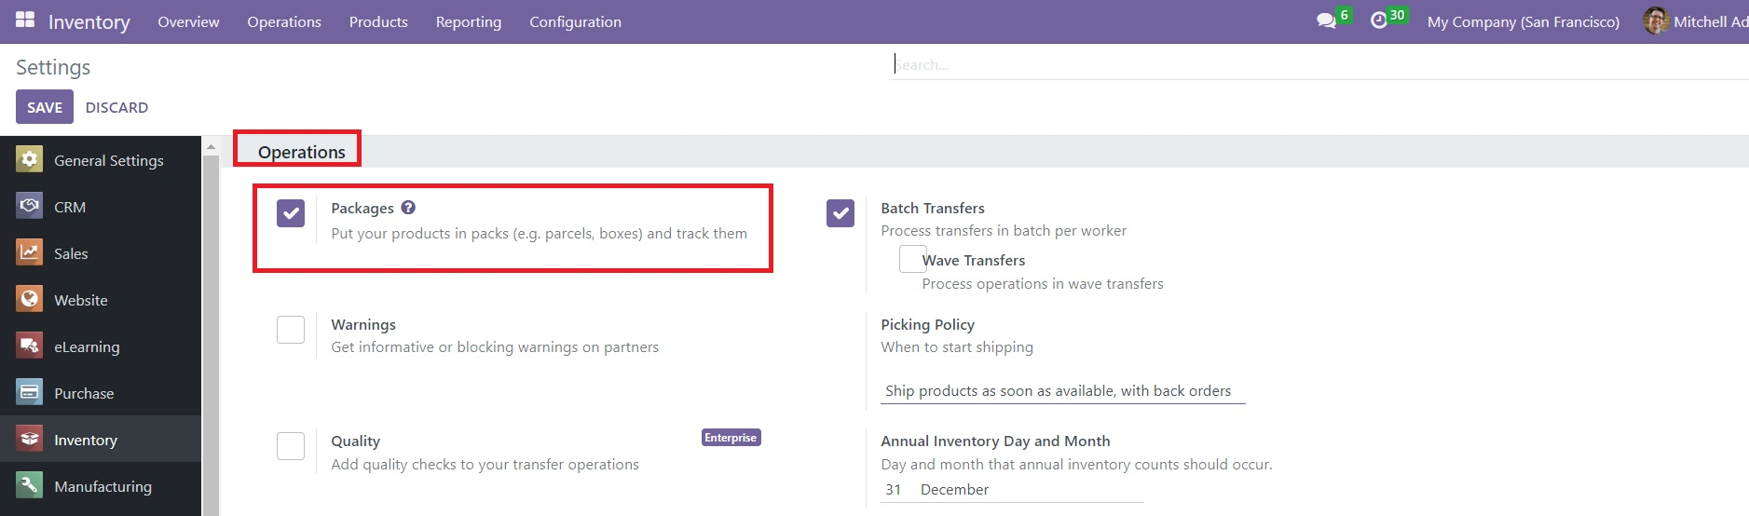Focus the settings search field
The width and height of the screenshot is (1749, 516).
point(1305,64)
